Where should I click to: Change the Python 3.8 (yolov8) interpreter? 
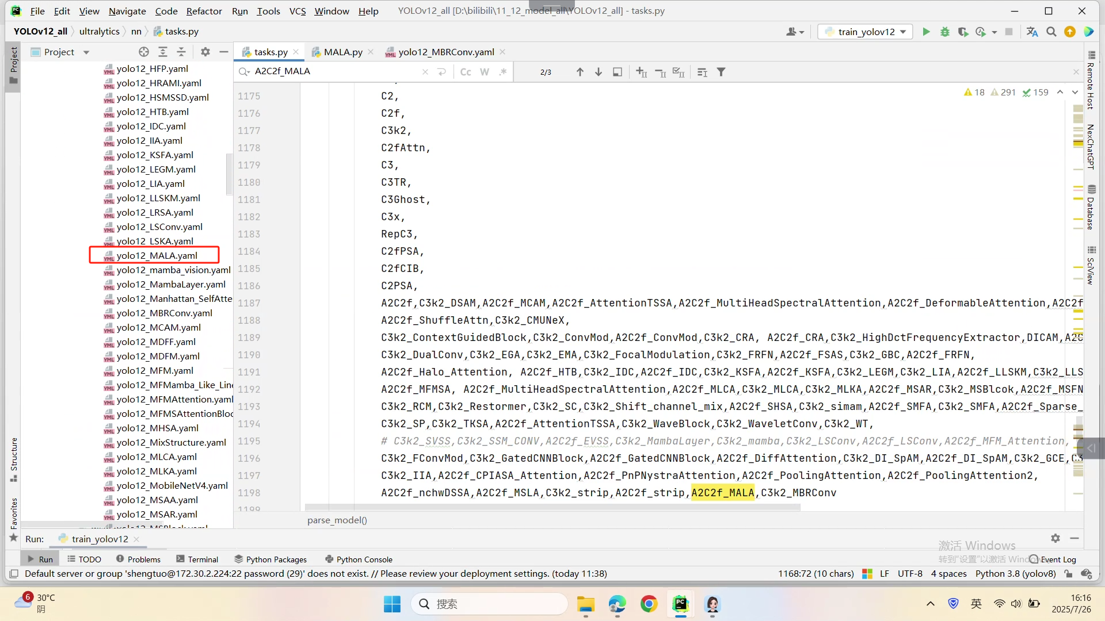[1016, 573]
